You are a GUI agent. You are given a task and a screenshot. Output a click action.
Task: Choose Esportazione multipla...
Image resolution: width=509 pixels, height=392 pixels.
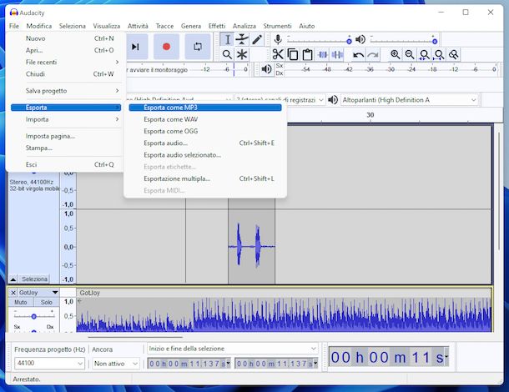tap(205, 178)
